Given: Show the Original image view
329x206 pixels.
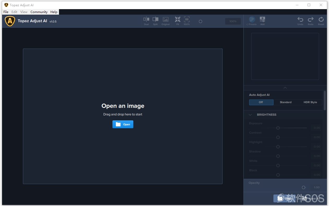Looking at the screenshot, I should click(x=166, y=21).
